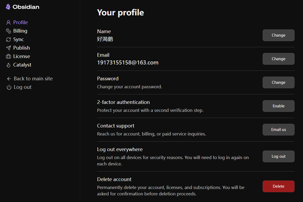Image resolution: width=303 pixels, height=202 pixels.
Task: Click the Catalyst flame icon
Action: (8, 65)
